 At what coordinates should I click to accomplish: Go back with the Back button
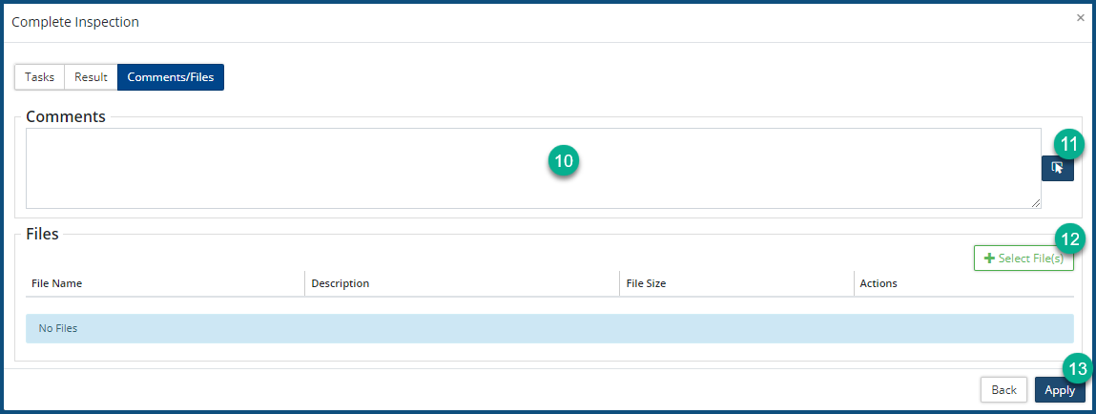(1003, 390)
